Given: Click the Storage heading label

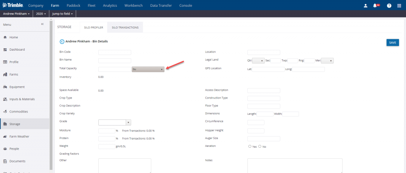Looking at the screenshot, I should pos(64,27).
